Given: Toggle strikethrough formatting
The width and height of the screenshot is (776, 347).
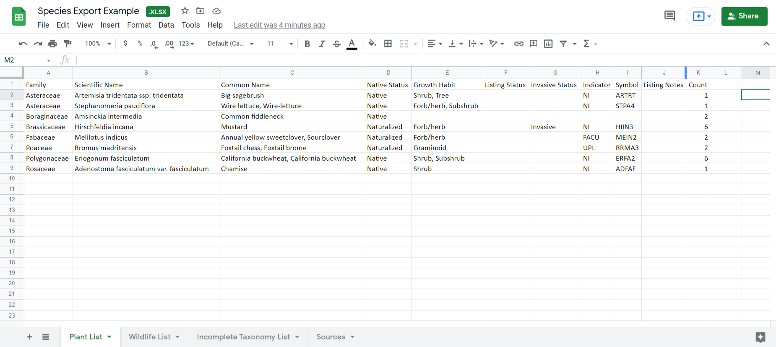Looking at the screenshot, I should [336, 44].
